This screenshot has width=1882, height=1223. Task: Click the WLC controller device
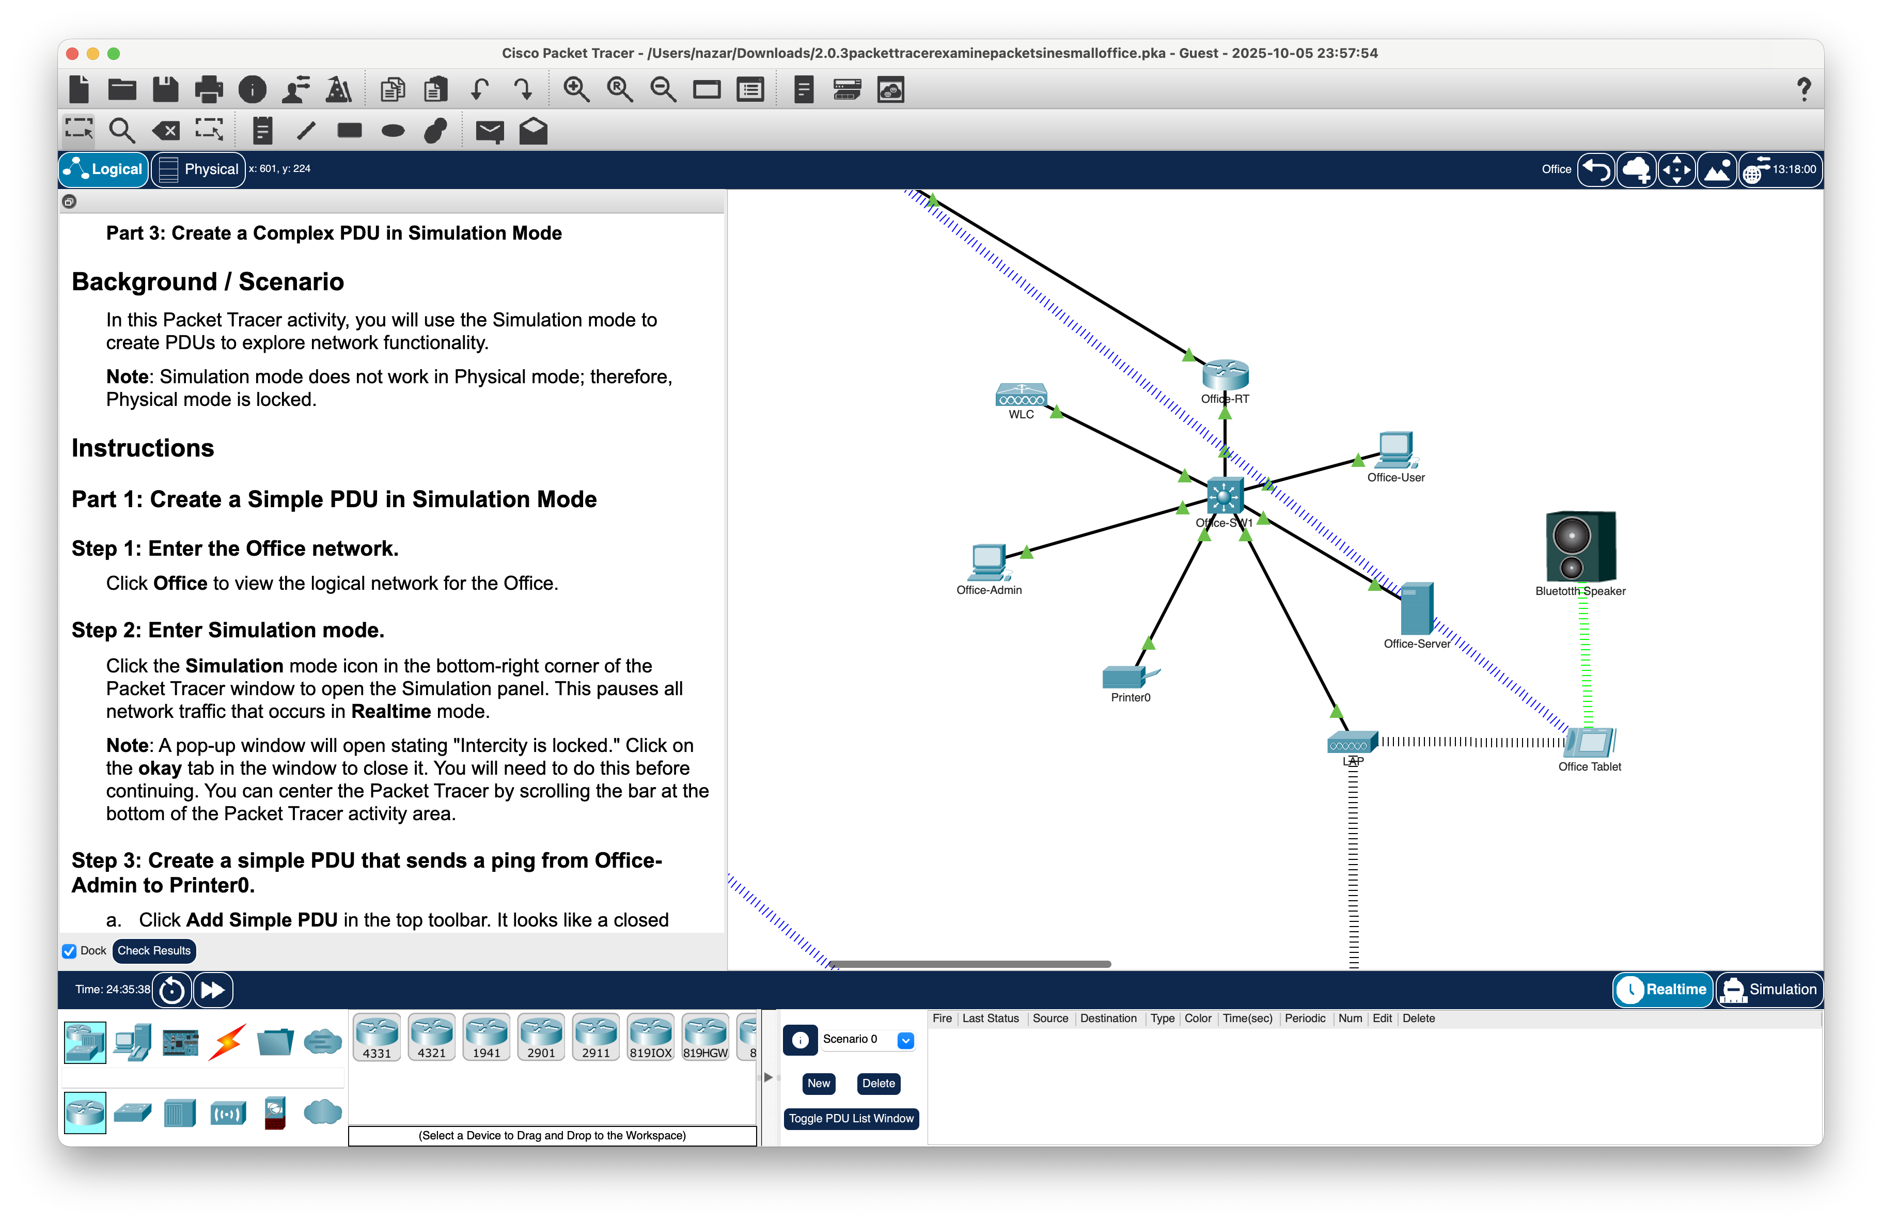pos(1021,395)
